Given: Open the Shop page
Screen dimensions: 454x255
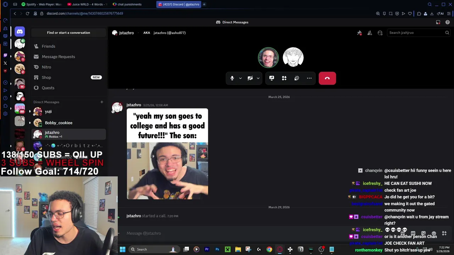Looking at the screenshot, I should pos(68,78).
